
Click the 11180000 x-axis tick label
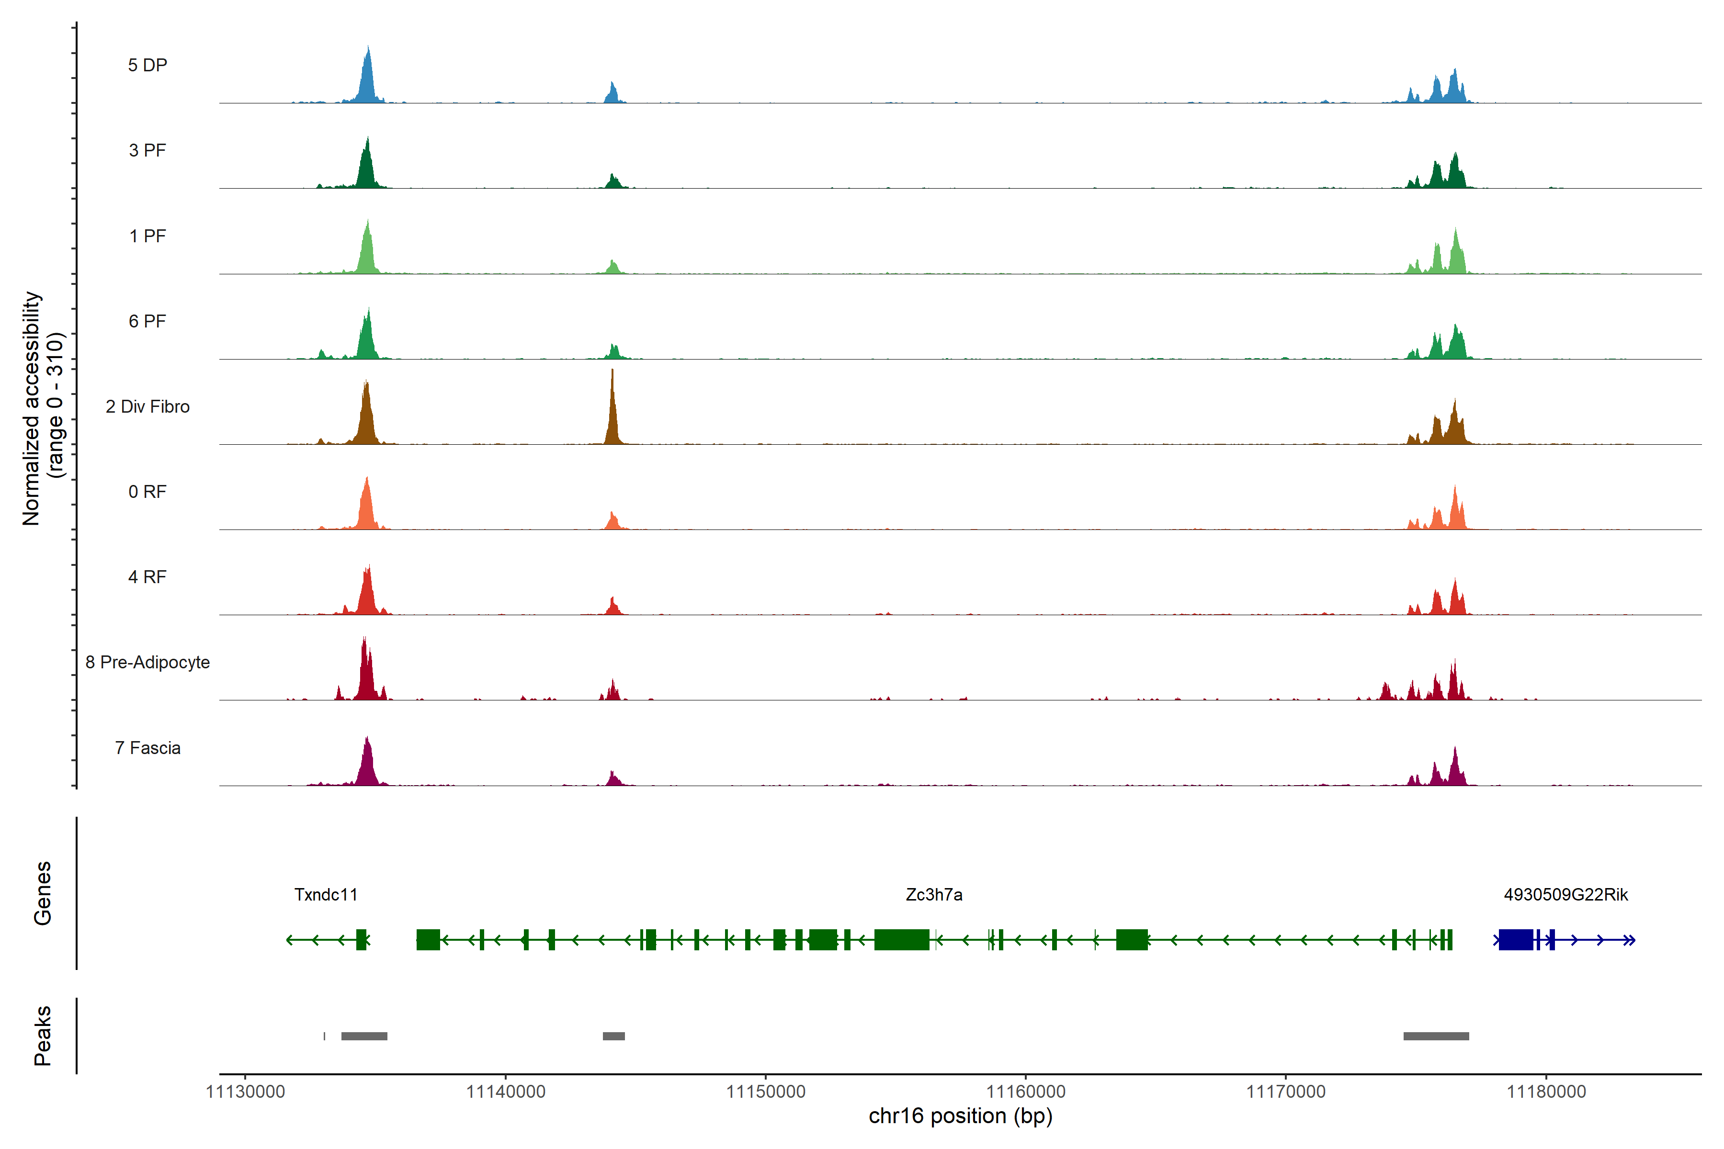coord(1546,1092)
